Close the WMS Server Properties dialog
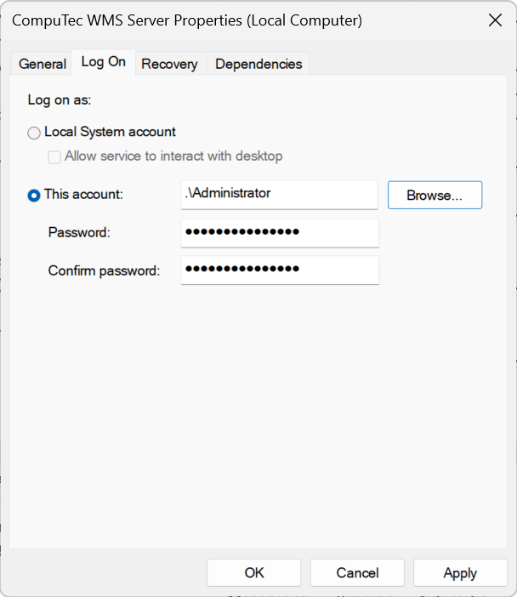 point(495,20)
